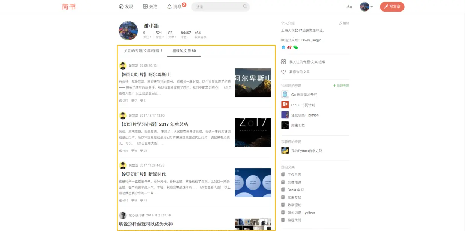Open 我喜欢的文章 heart item in sidebar
The width and height of the screenshot is (465, 231).
(295, 72)
